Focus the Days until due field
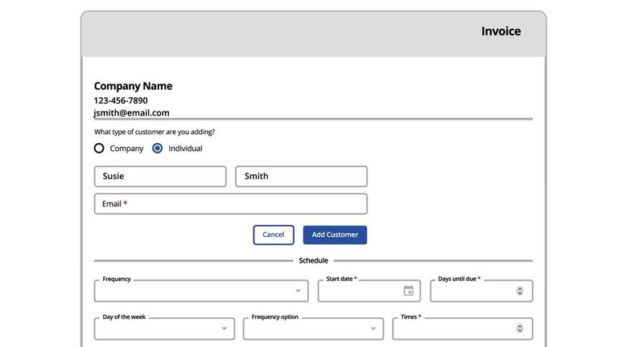The width and height of the screenshot is (618, 347). click(482, 291)
